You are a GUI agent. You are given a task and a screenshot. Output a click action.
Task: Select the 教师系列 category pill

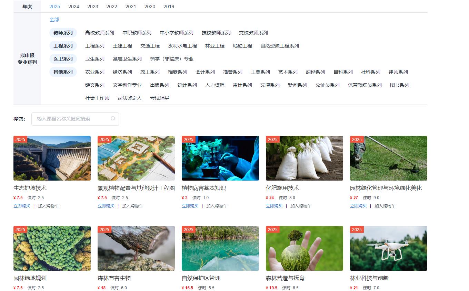63,33
